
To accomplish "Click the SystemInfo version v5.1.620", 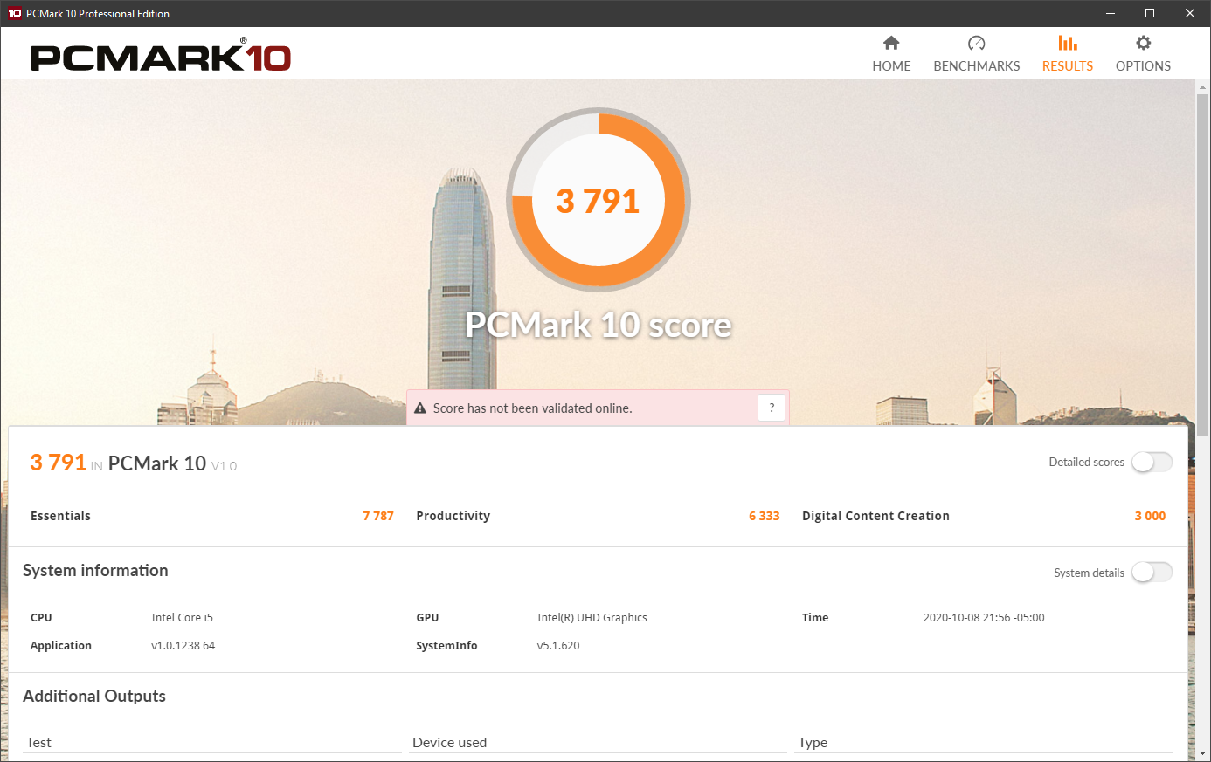I will coord(558,646).
